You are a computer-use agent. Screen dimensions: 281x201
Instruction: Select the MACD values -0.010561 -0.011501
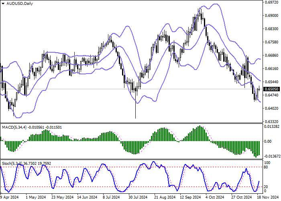[x=45, y=127]
